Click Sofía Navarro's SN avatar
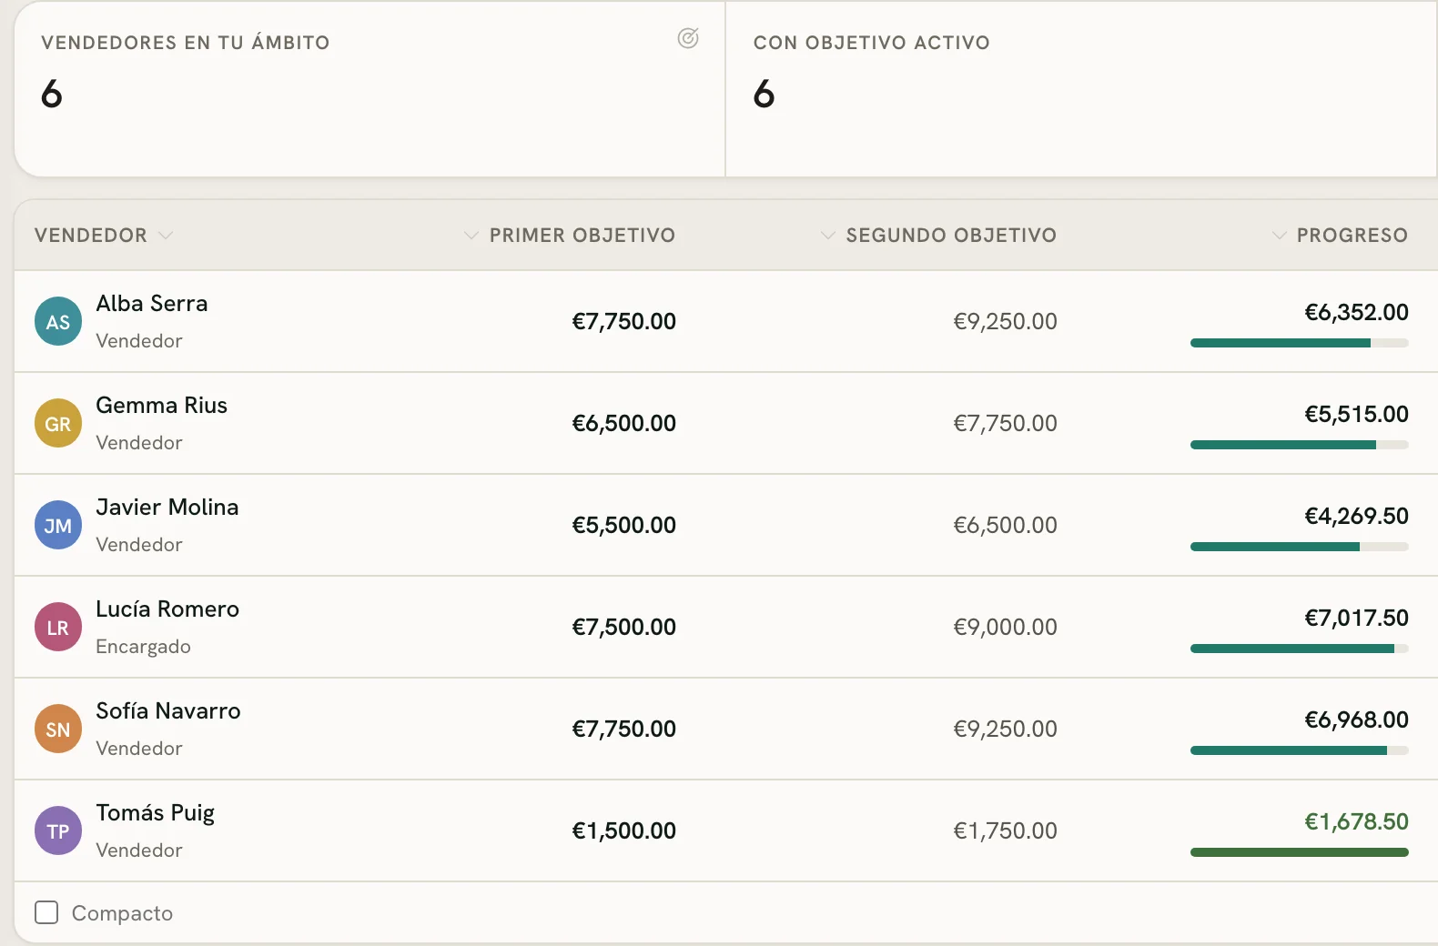The image size is (1438, 946). (58, 729)
